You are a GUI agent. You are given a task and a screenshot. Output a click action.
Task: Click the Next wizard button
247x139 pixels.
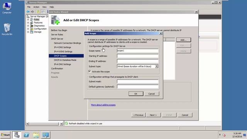[153, 115]
